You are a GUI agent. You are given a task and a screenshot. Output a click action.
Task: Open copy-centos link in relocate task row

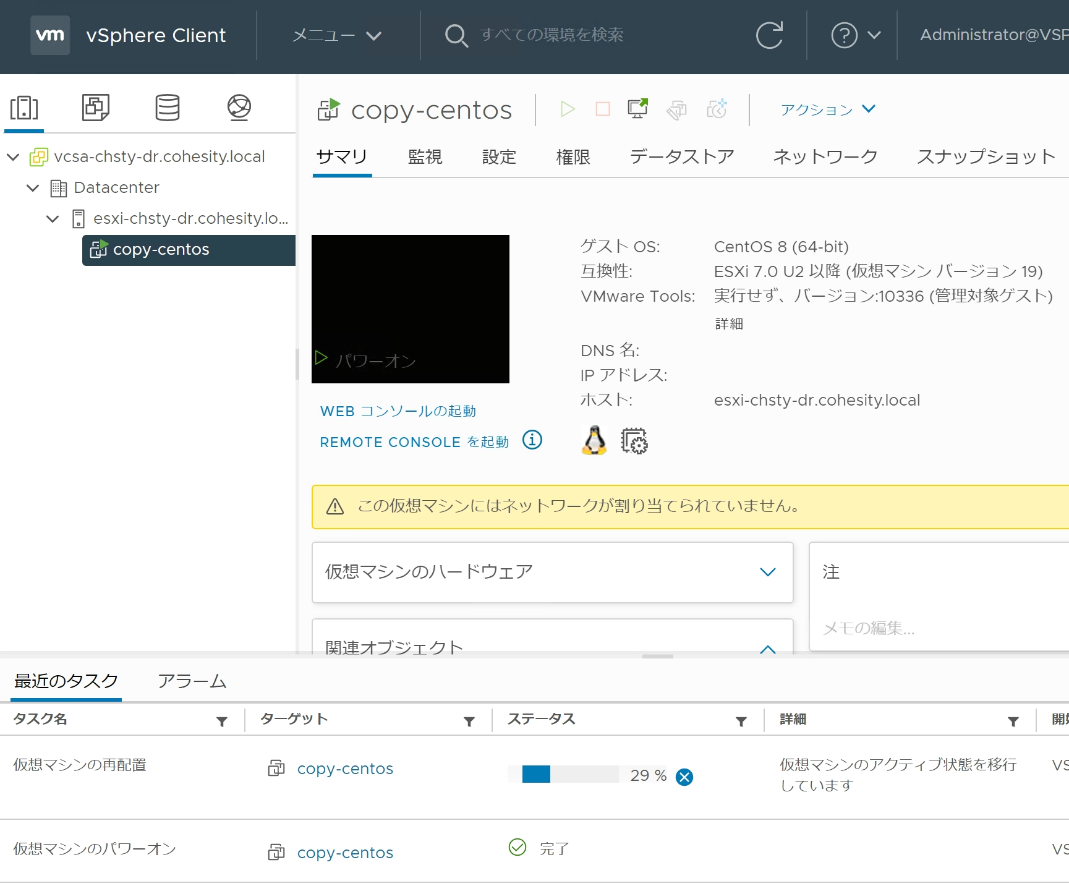(345, 769)
